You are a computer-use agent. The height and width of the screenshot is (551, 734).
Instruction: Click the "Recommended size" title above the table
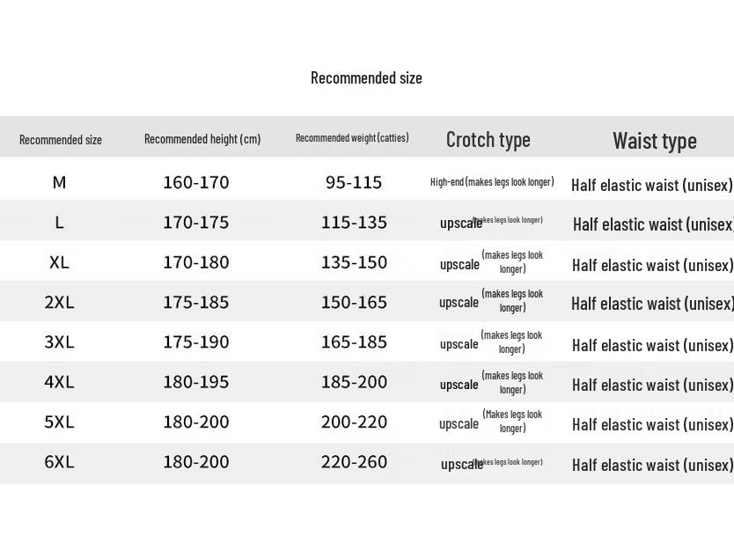[366, 77]
